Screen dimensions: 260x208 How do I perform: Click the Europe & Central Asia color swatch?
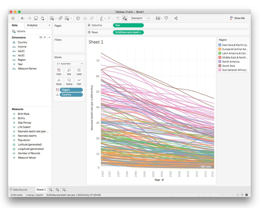point(220,49)
